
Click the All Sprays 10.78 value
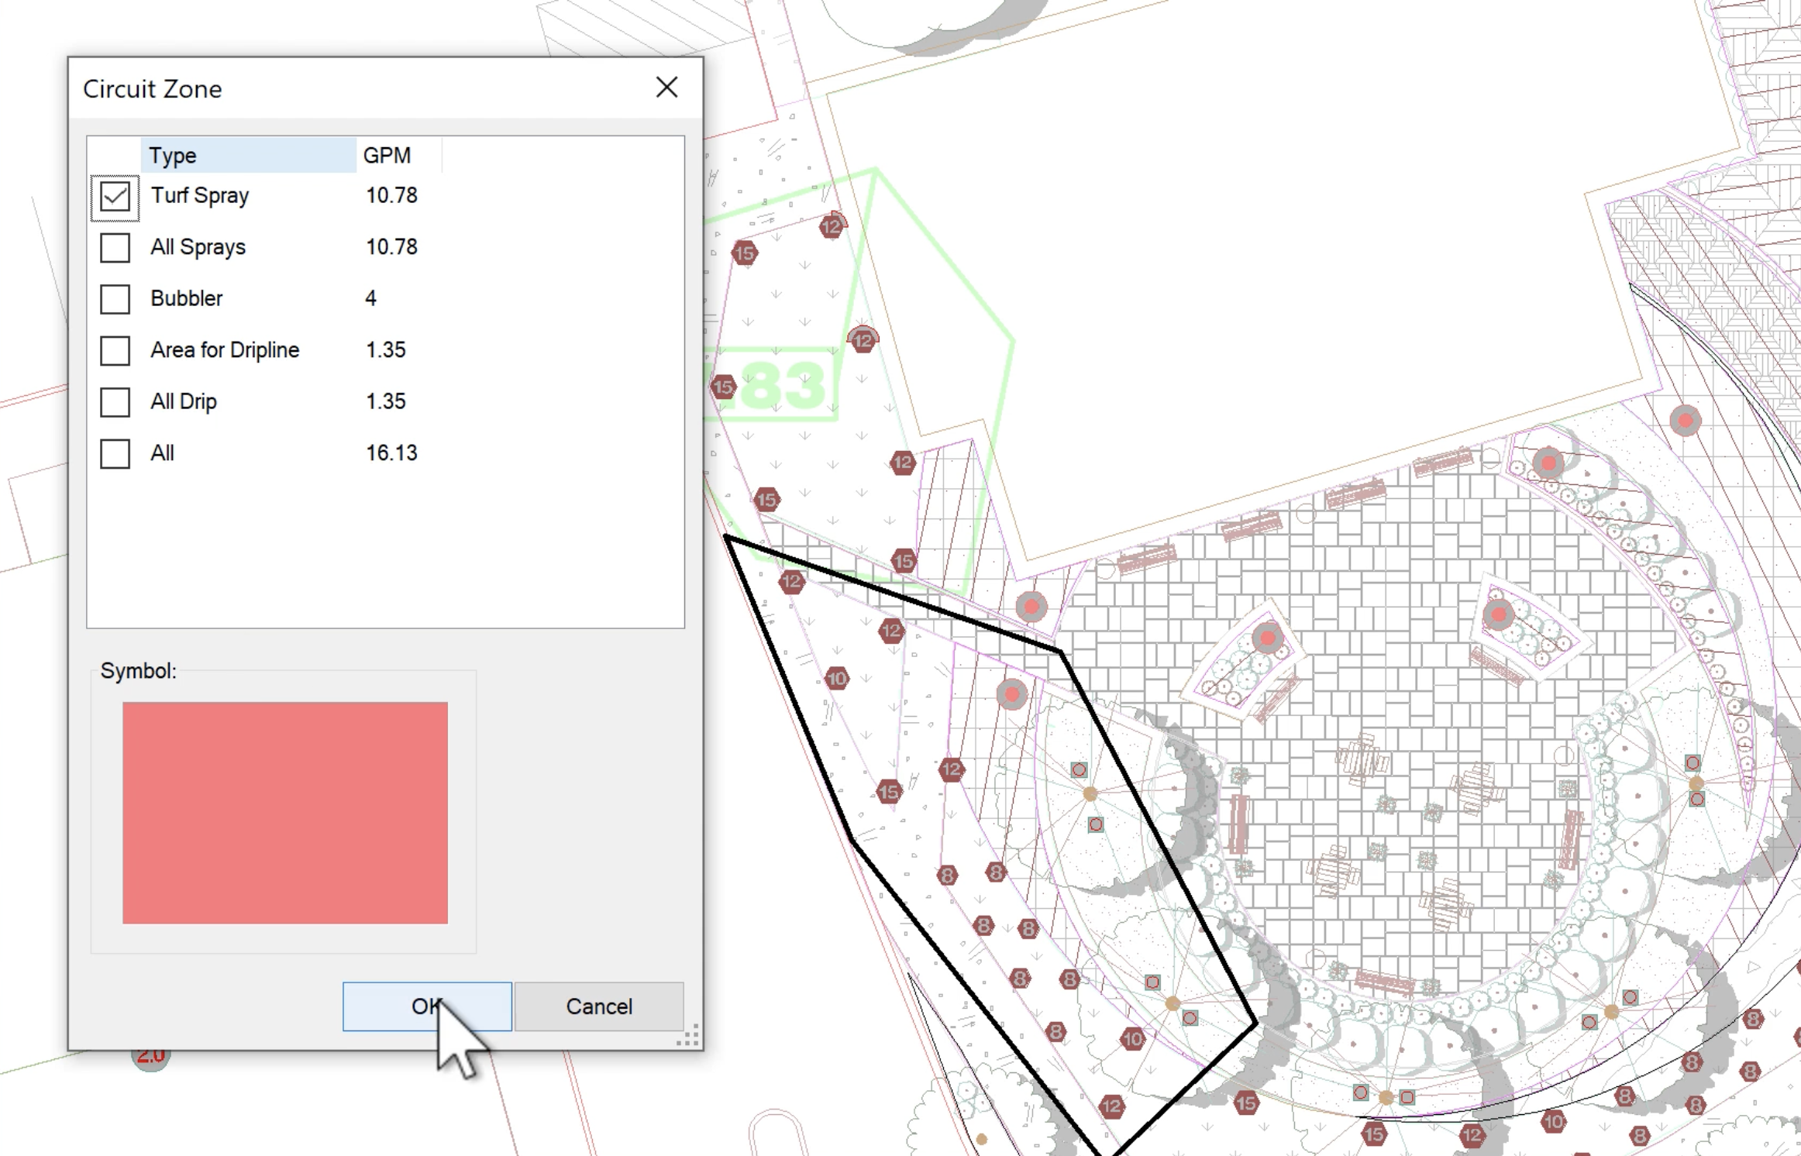point(391,246)
